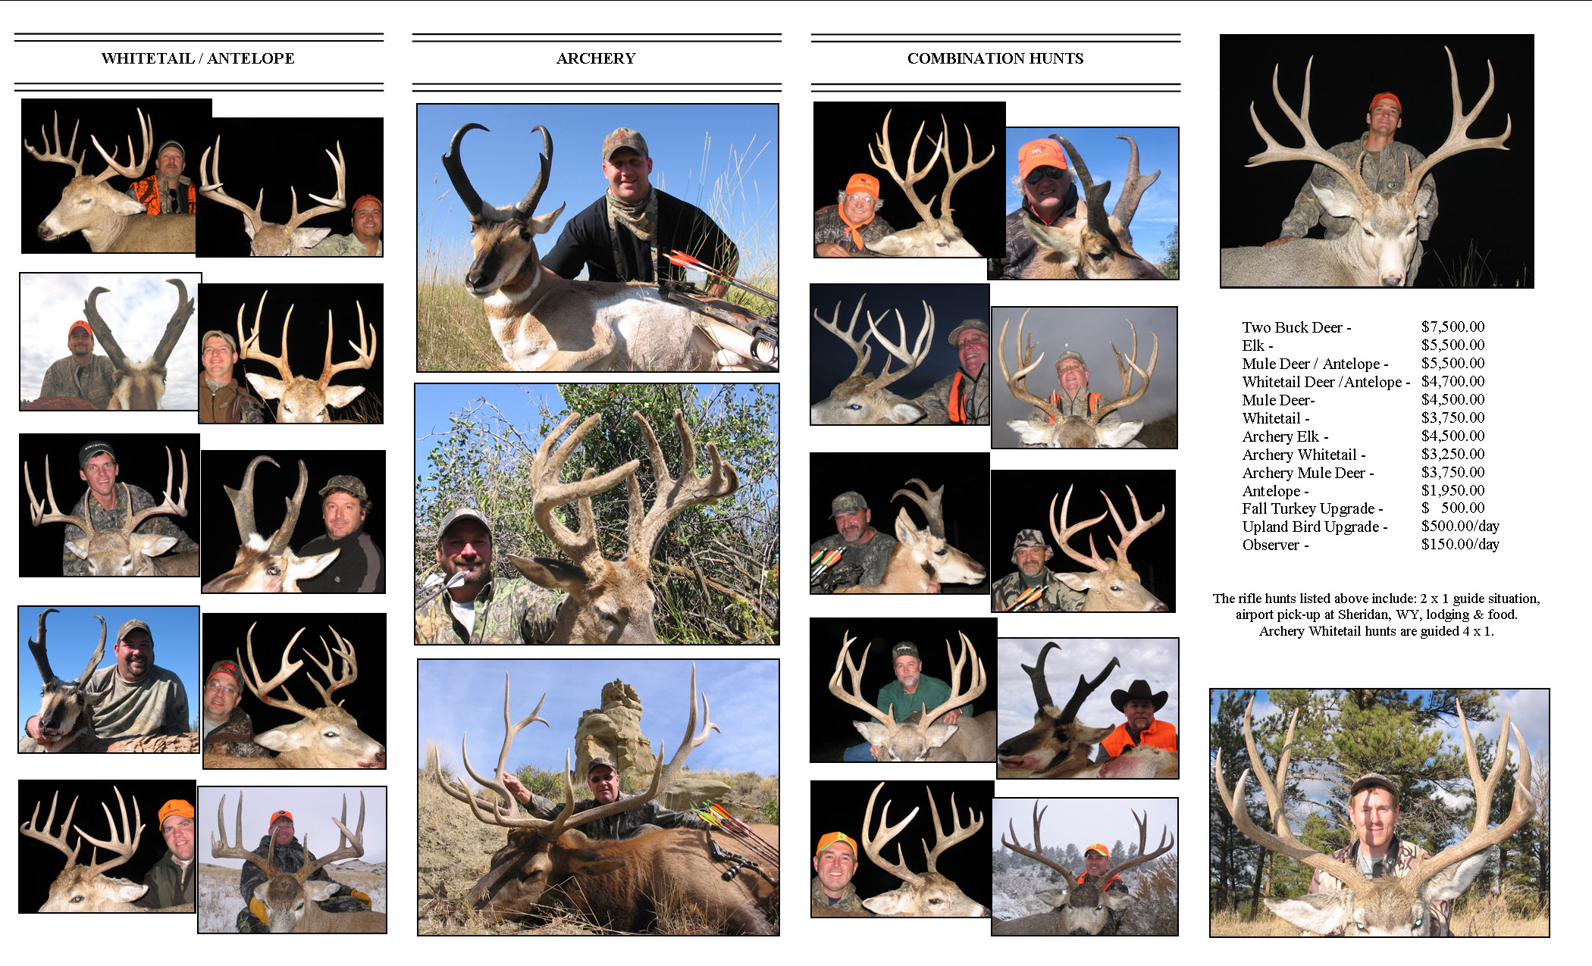
Task: Open the antelope against cloudy sky photo
Action: pyautogui.click(x=111, y=342)
